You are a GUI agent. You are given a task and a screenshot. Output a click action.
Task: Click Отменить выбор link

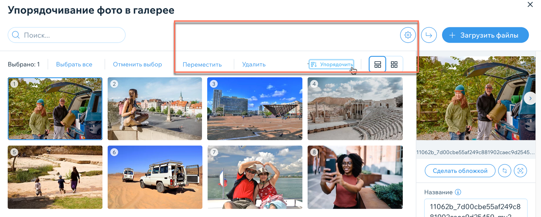tap(137, 64)
